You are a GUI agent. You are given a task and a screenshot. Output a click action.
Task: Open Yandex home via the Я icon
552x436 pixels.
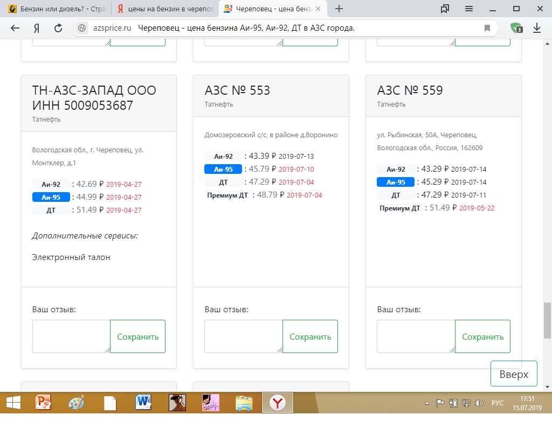(37, 28)
